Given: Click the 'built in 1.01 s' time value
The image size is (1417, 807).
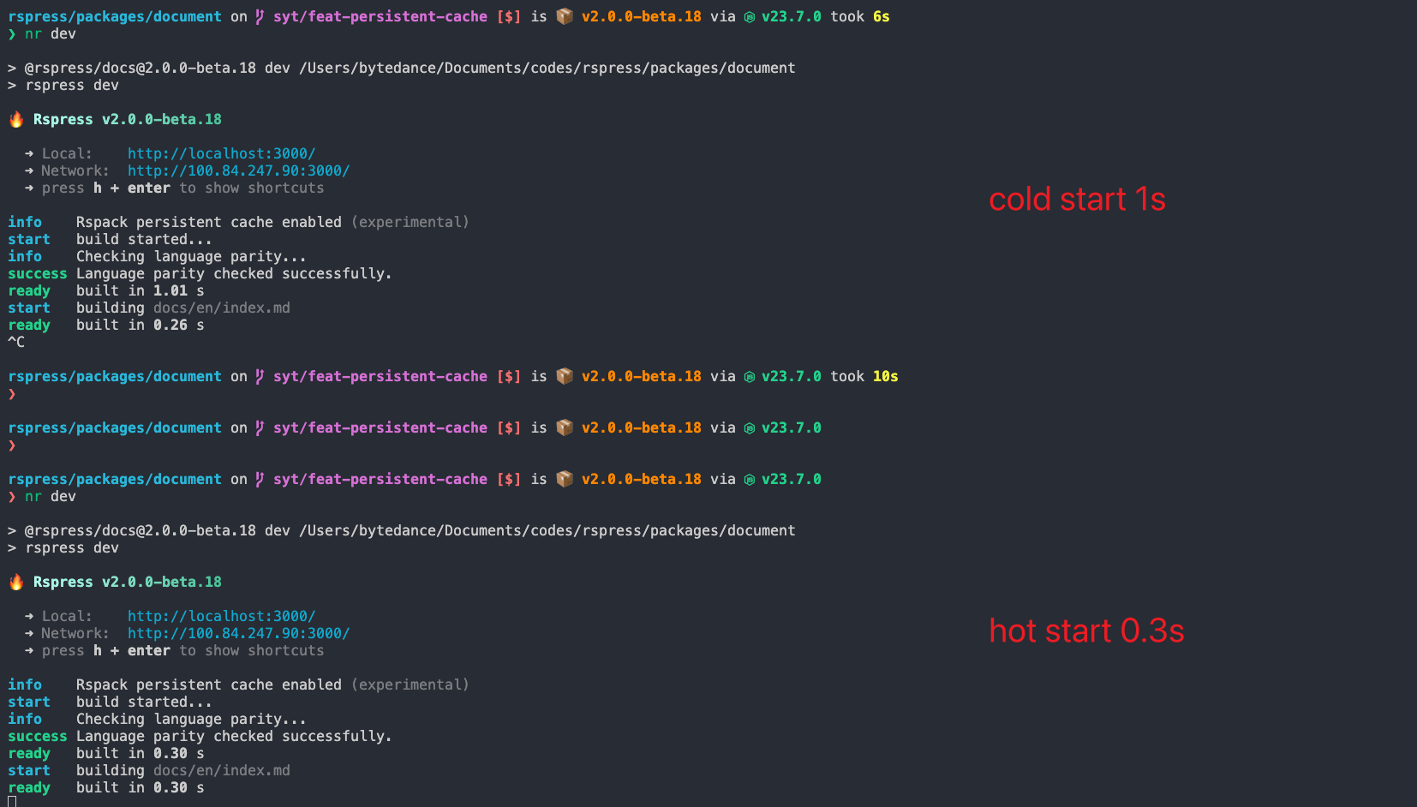Looking at the screenshot, I should [170, 290].
